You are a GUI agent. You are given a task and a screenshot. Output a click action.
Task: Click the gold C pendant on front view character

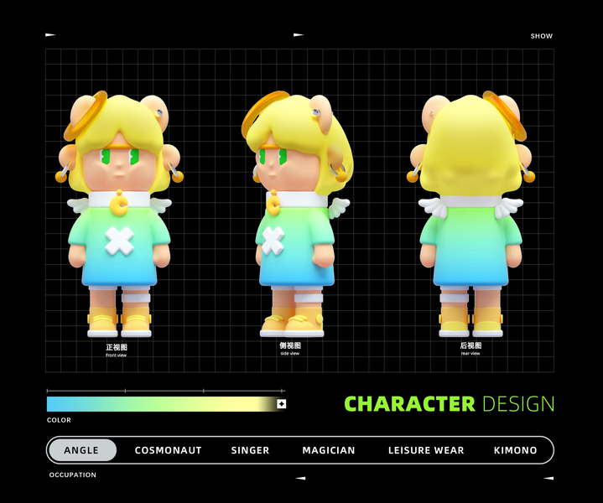point(119,205)
